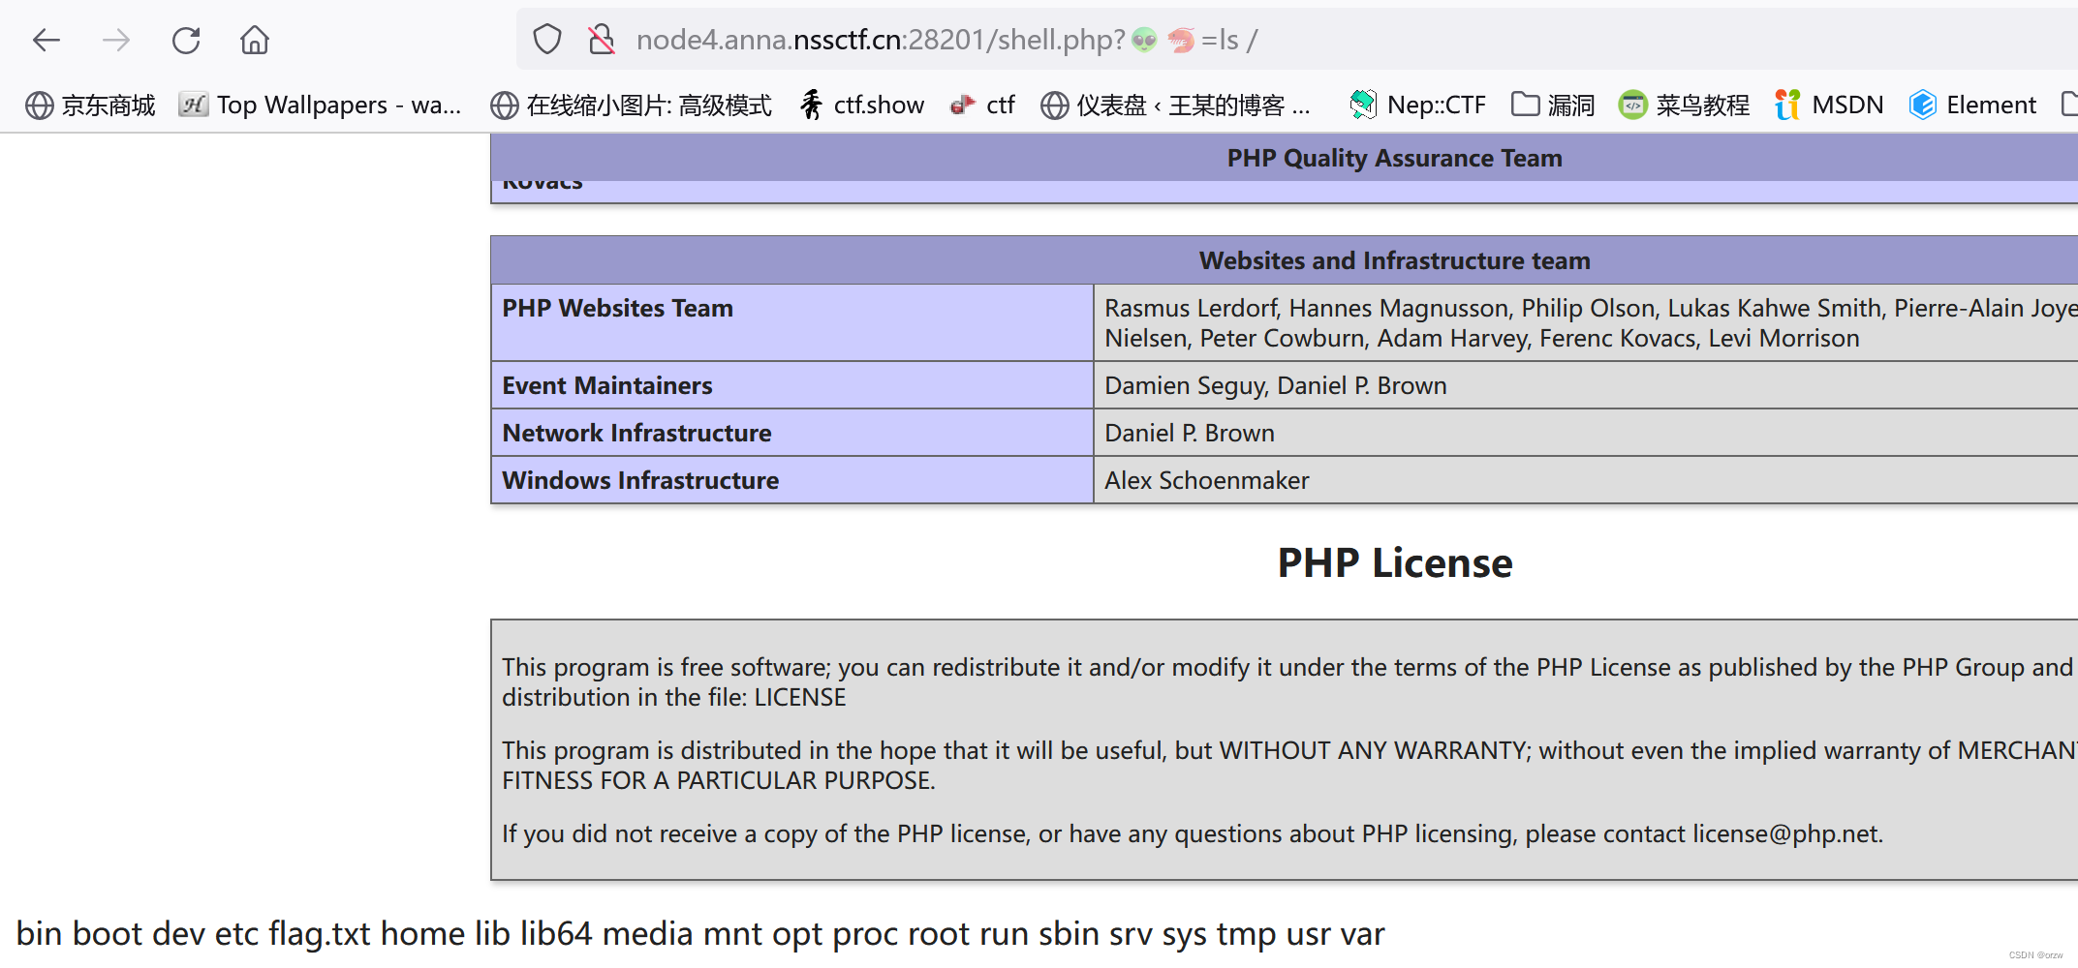Screen dimensions: 2078x968
Task: Open the Top Wallpapers bookmark
Action: pos(320,105)
